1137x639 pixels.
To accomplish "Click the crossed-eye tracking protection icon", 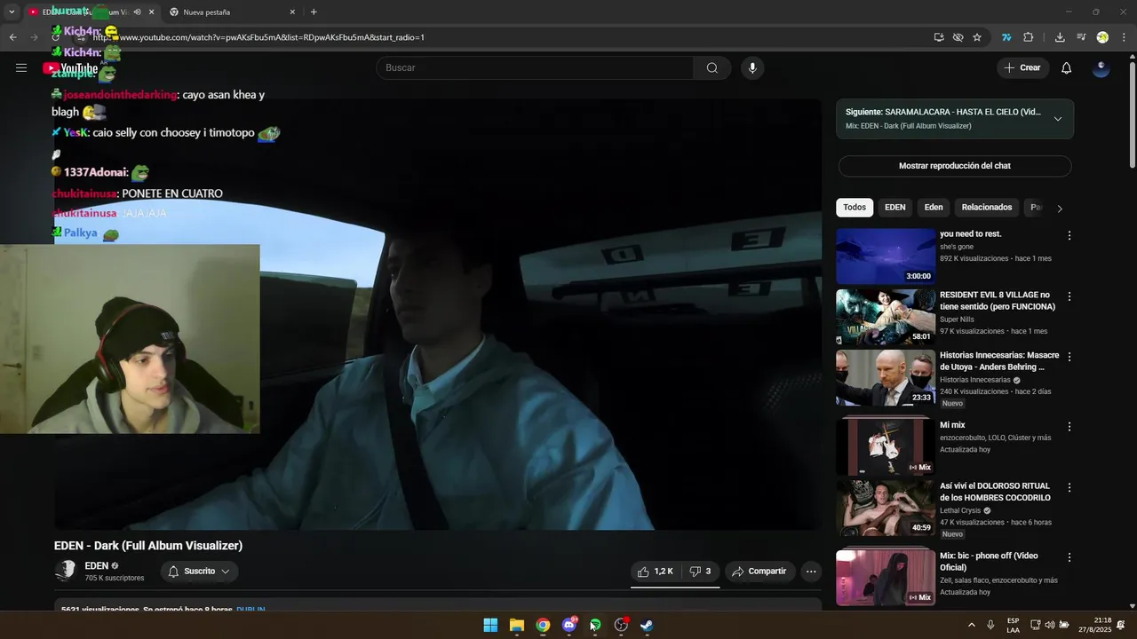I will [958, 37].
